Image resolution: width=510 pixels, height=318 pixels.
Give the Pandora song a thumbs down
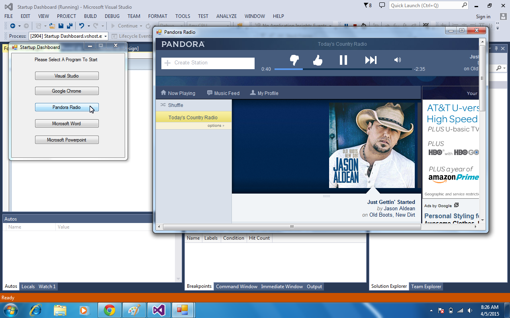pyautogui.click(x=294, y=60)
